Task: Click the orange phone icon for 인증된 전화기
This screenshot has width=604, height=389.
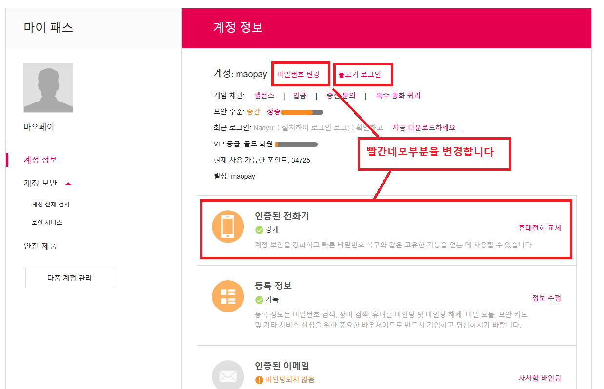Action: pos(228,226)
